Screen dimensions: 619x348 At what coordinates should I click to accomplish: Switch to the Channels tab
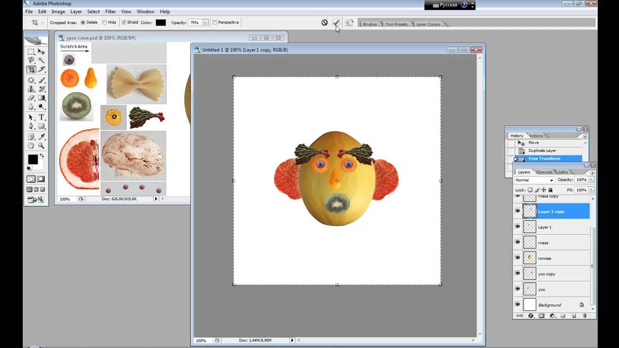tap(544, 172)
